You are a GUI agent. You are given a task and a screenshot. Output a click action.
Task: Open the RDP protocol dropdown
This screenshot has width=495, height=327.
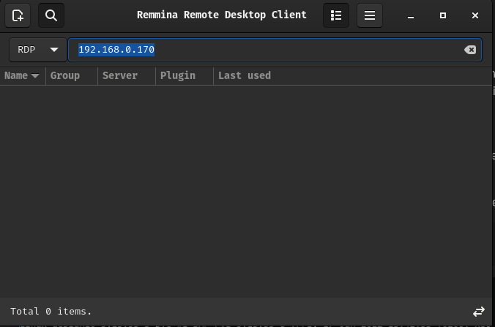point(38,50)
